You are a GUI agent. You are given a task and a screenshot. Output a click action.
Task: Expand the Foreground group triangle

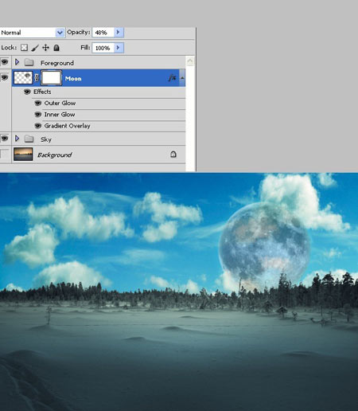tap(18, 62)
